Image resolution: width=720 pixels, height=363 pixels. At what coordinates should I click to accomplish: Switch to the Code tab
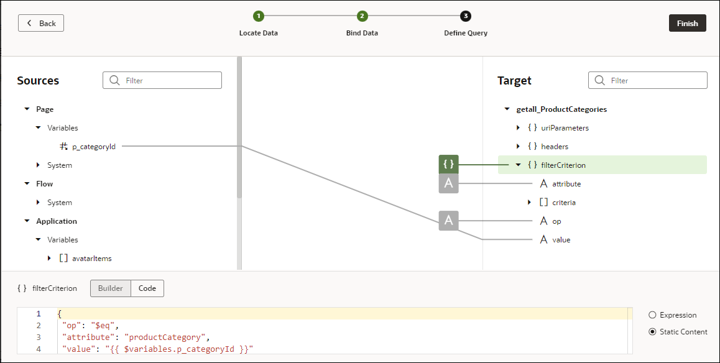pyautogui.click(x=147, y=288)
